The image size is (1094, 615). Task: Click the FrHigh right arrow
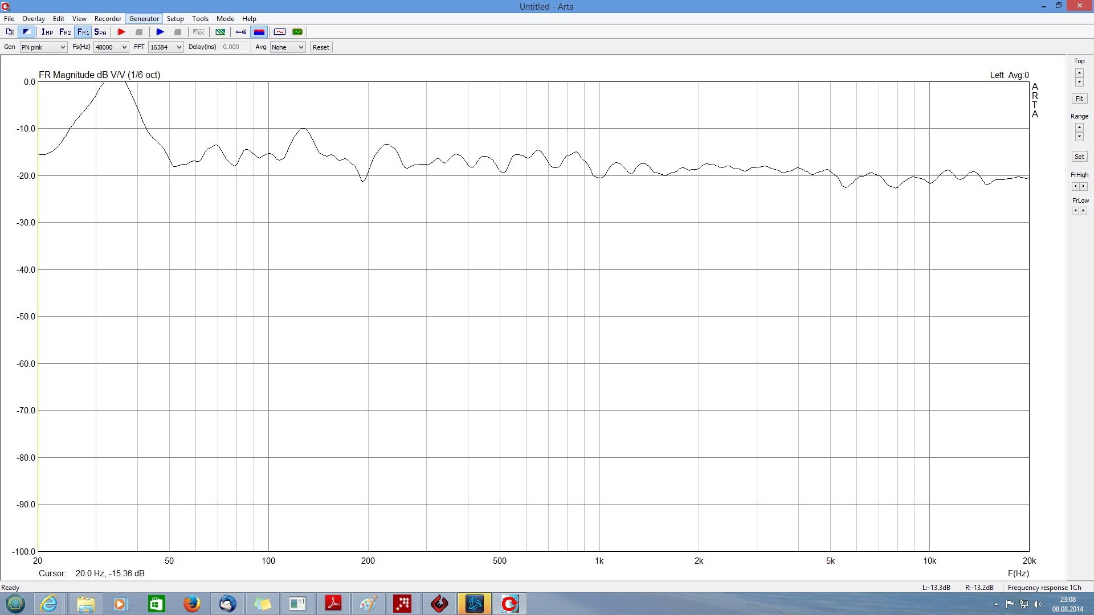click(1083, 186)
